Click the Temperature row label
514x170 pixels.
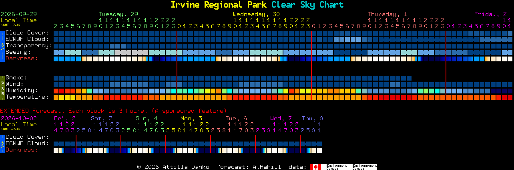tap(27, 97)
